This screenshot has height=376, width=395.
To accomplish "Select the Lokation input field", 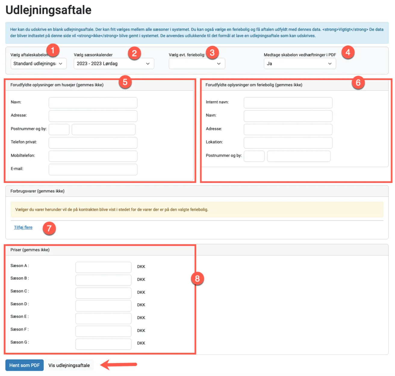I will tap(288, 143).
